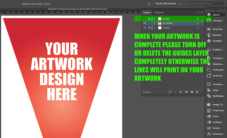The height and width of the screenshot is (138, 227).
Task: Open the Properties panel
Action: (216, 111)
